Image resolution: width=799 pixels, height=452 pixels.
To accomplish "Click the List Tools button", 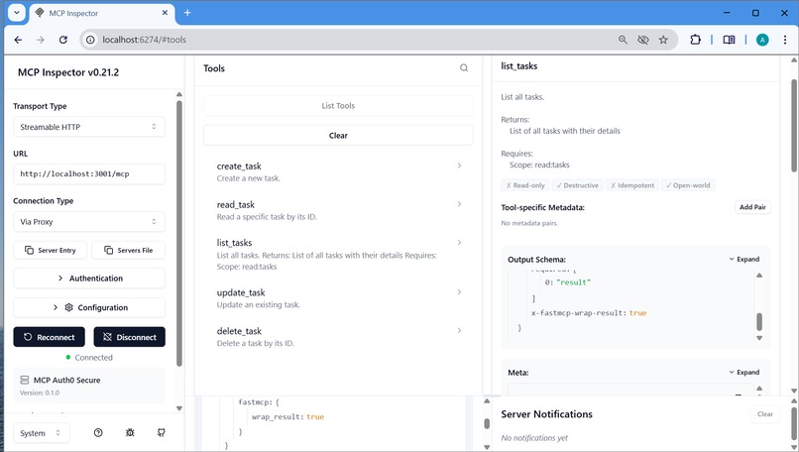I will pos(338,105).
